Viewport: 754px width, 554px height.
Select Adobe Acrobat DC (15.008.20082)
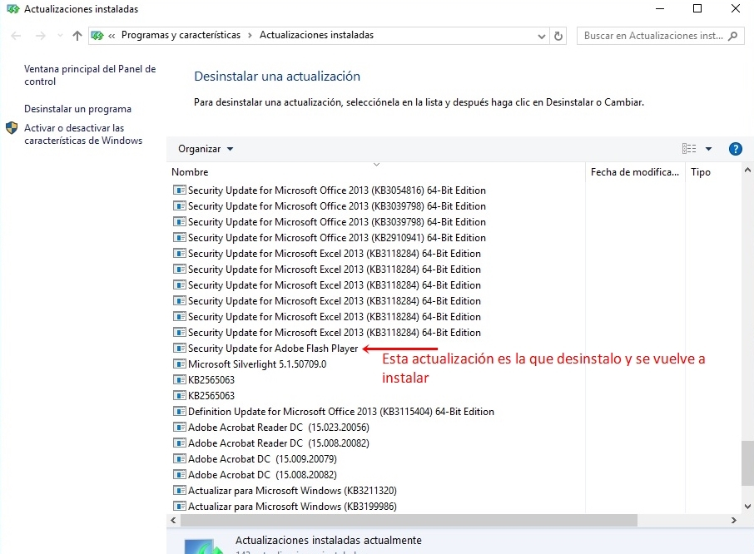tap(262, 475)
